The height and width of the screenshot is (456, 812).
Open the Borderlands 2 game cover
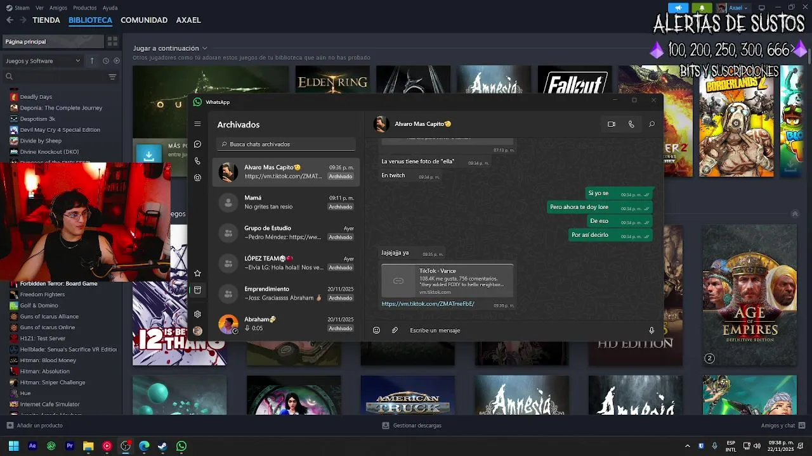pos(737,121)
